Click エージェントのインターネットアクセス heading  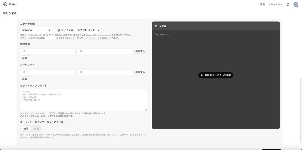coord(42,122)
